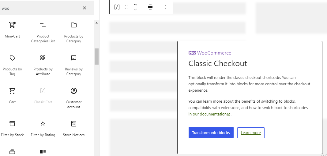Open the block alignment options
Image resolution: width=327 pixels, height=156 pixels.
(150, 7)
